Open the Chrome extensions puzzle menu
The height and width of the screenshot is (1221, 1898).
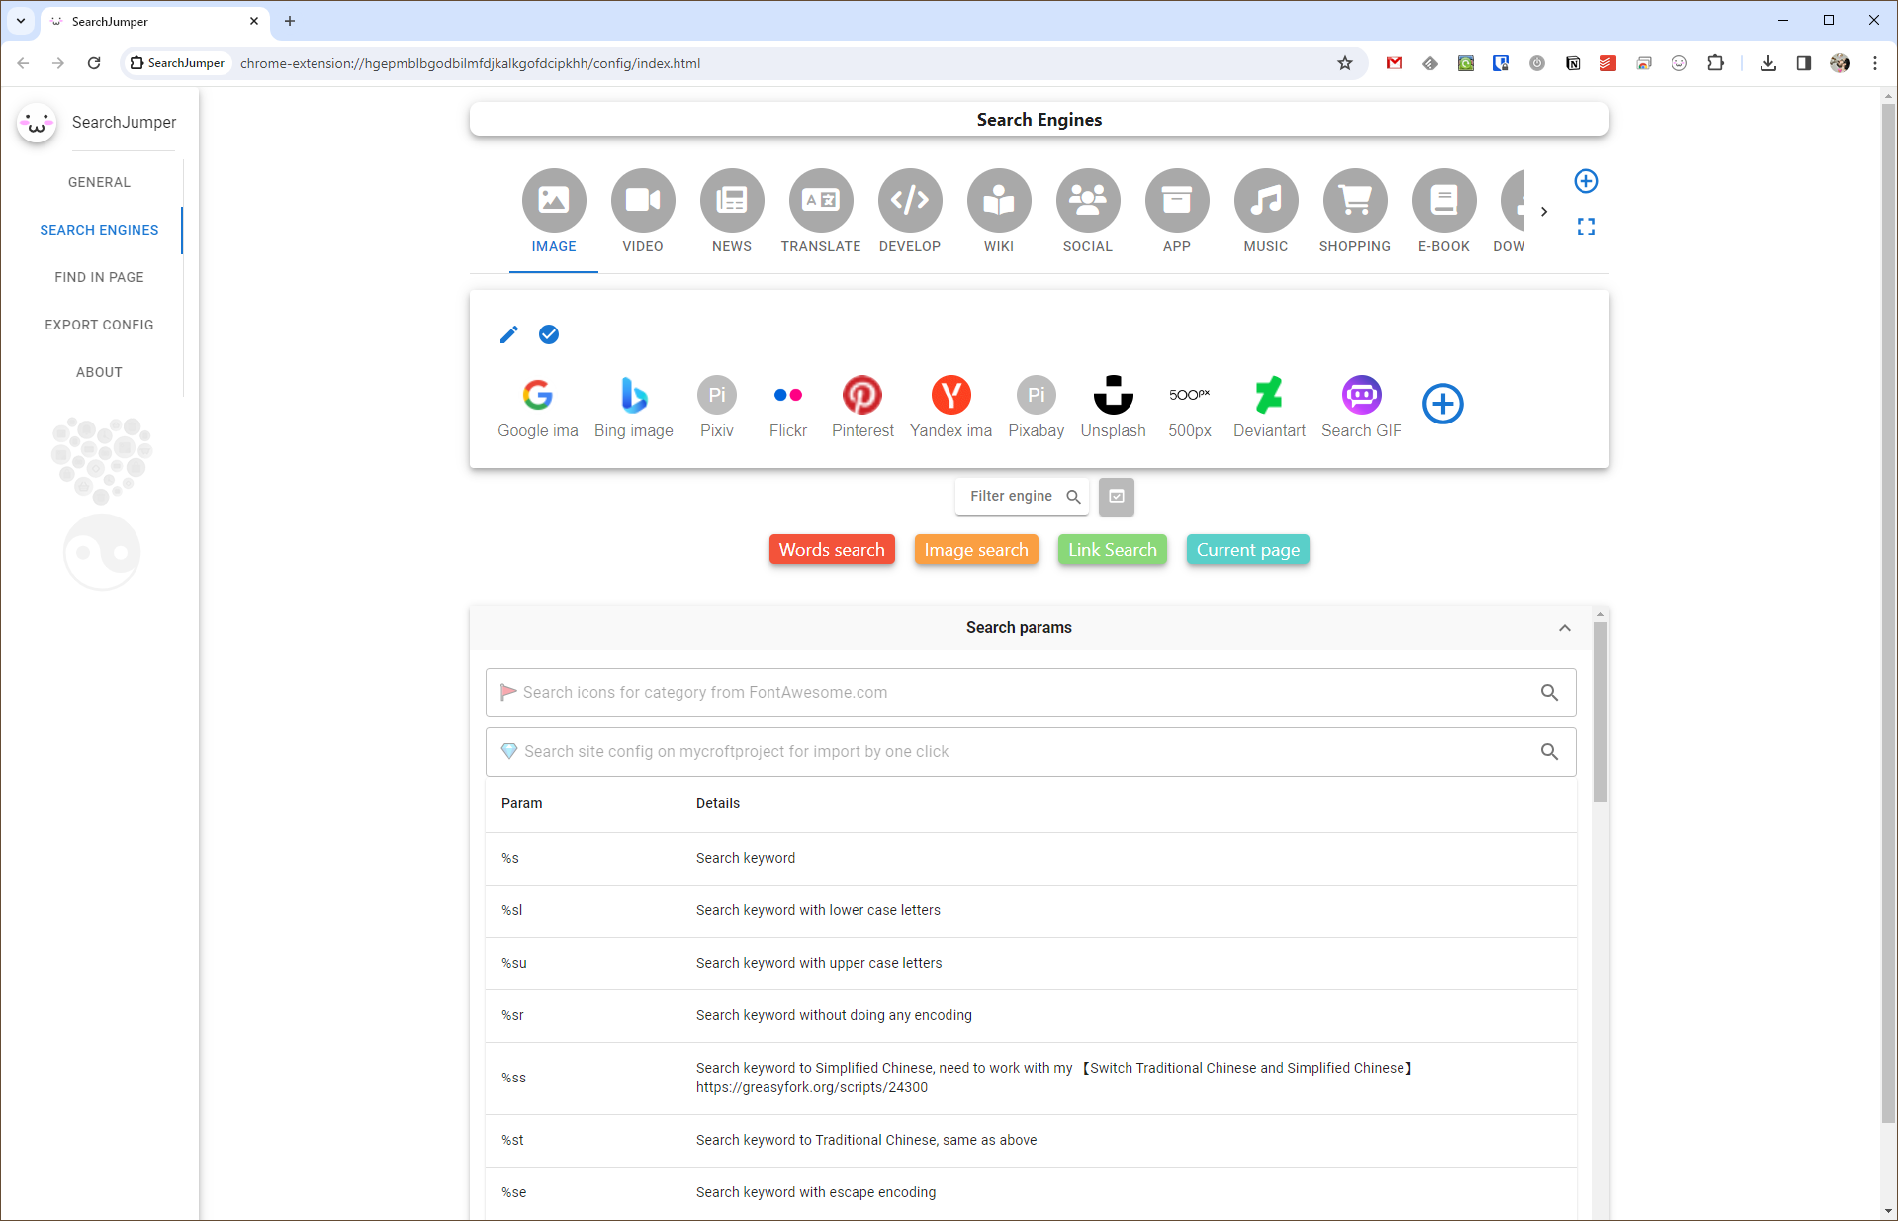pos(1715,63)
